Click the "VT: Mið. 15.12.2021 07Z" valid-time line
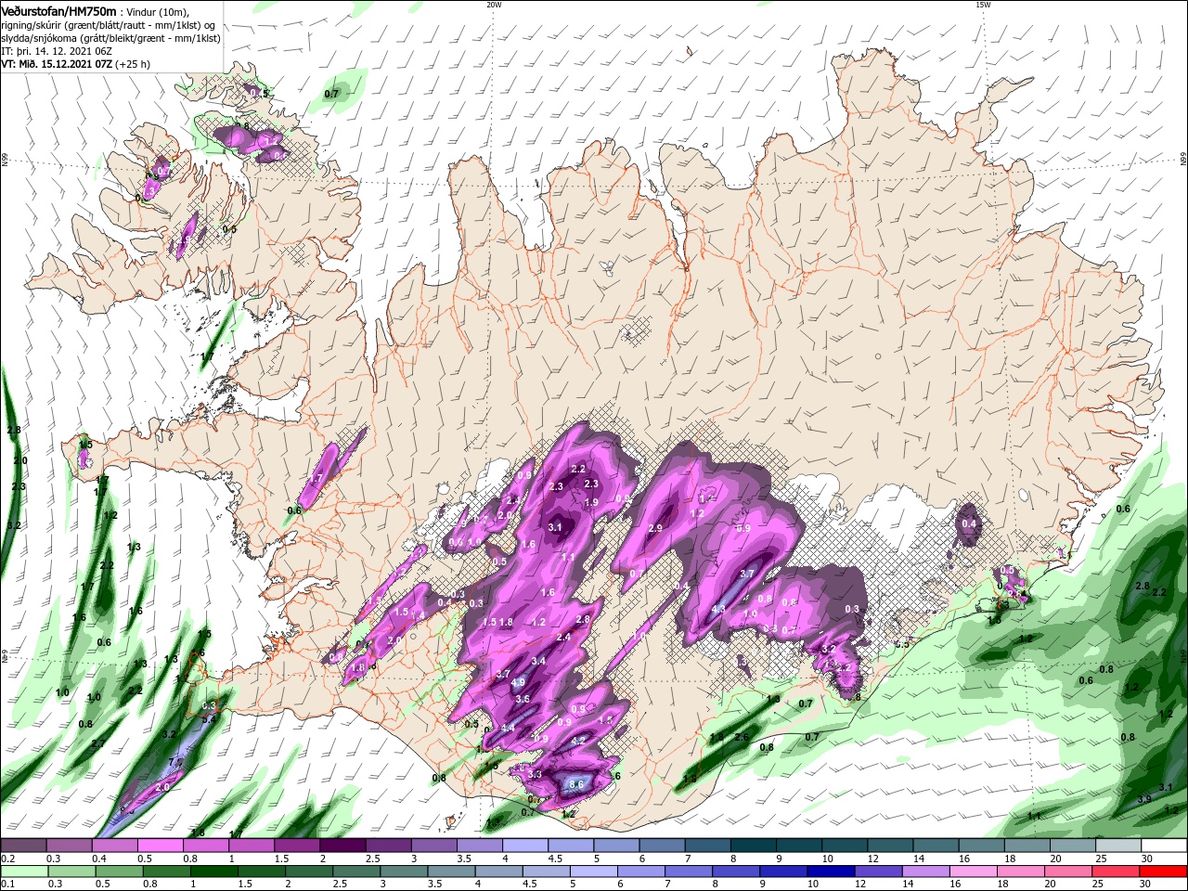The width and height of the screenshot is (1188, 891). click(56, 65)
